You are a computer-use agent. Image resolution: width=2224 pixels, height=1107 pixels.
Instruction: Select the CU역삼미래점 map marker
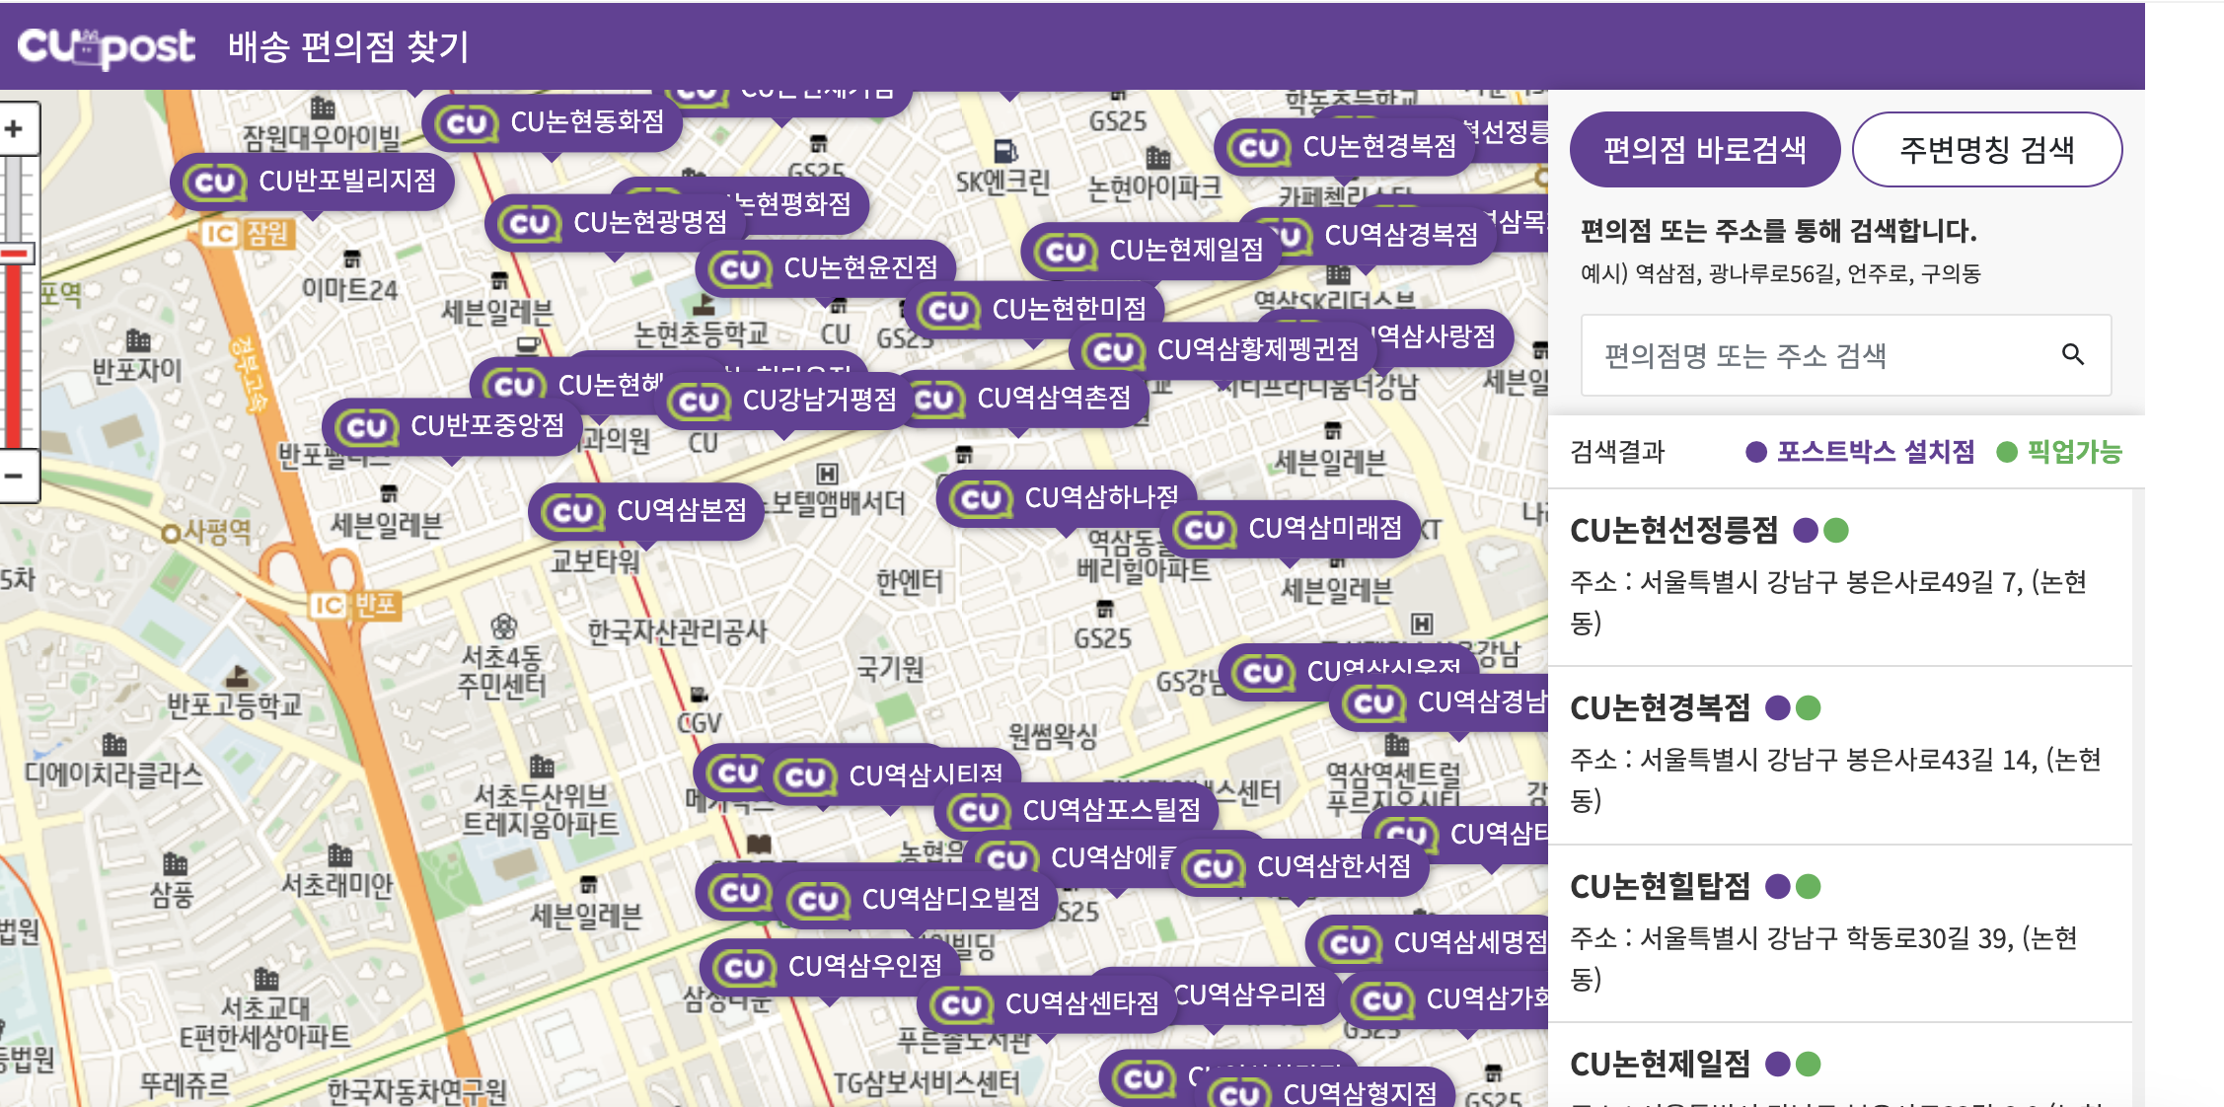click(x=1291, y=529)
